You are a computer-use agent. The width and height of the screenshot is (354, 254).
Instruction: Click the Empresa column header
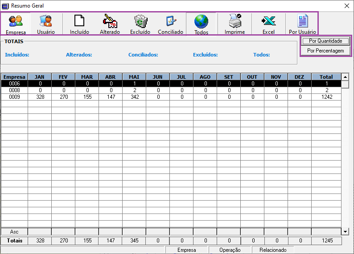pyautogui.click(x=14, y=77)
